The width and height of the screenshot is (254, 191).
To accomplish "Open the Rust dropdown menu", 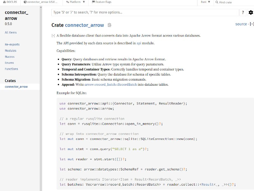I will click(205, 2).
